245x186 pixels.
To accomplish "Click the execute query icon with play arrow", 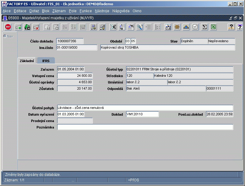I will pyautogui.click(x=56, y=27).
